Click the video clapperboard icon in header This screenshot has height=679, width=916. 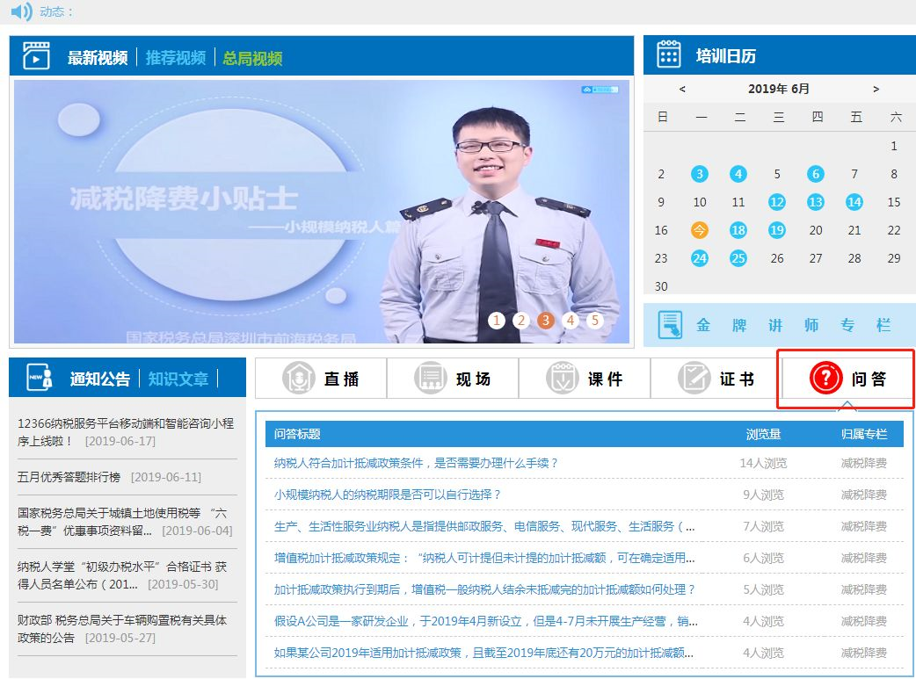[x=36, y=56]
